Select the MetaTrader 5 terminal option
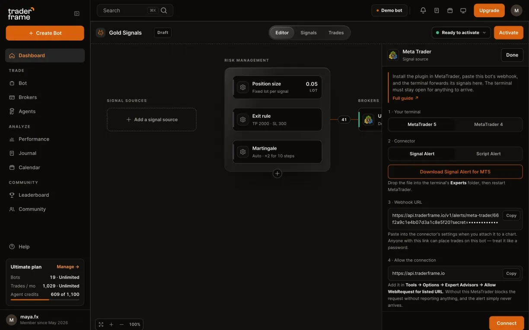This screenshot has height=330, width=529. click(x=422, y=124)
